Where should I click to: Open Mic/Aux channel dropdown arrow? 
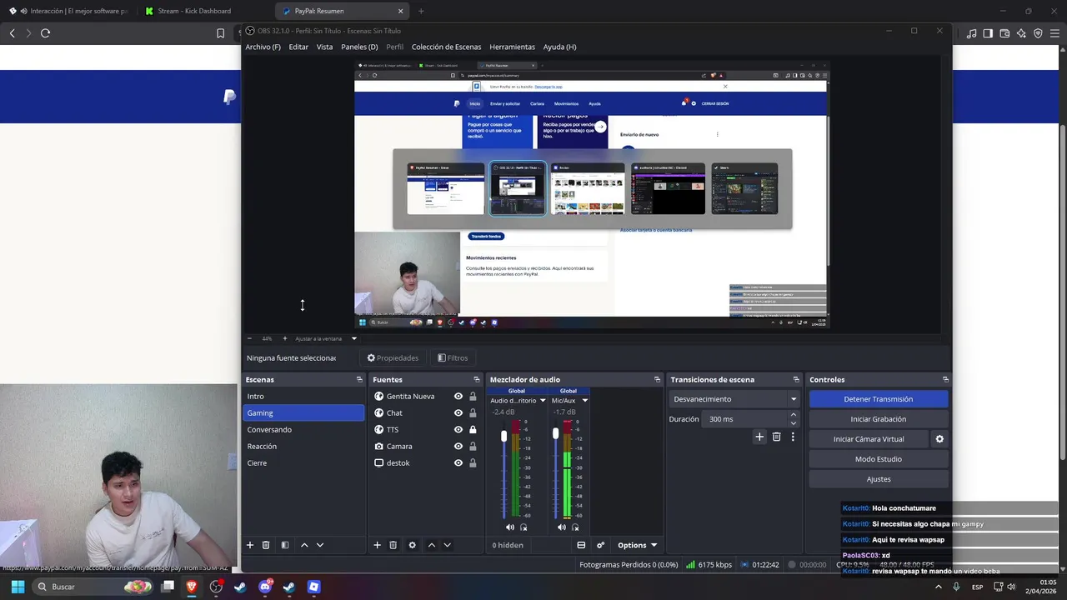[x=584, y=401]
